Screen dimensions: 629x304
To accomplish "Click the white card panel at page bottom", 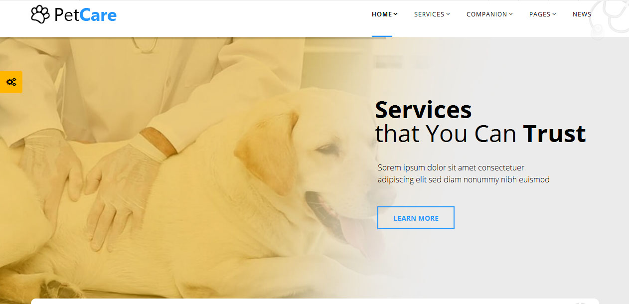I will pos(314,301).
